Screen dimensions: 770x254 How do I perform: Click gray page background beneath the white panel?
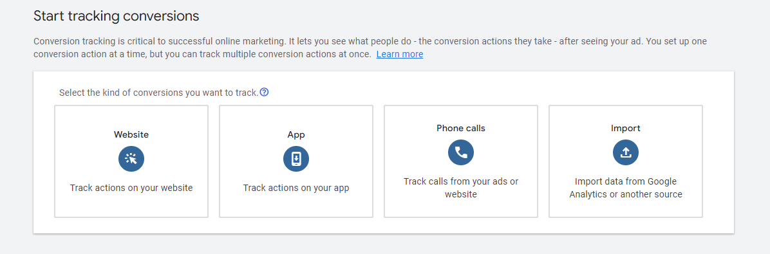(x=383, y=244)
